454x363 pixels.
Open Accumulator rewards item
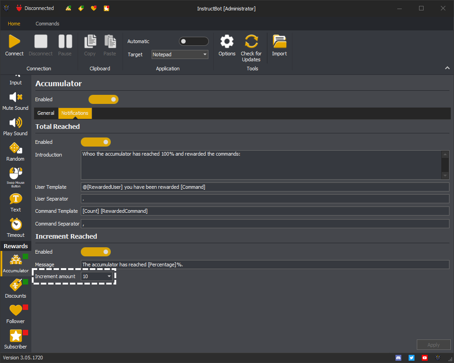(15, 264)
